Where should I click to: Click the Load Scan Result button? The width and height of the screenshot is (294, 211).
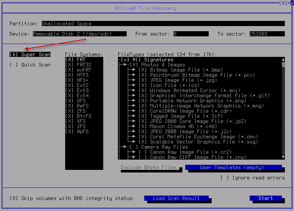[176, 198]
